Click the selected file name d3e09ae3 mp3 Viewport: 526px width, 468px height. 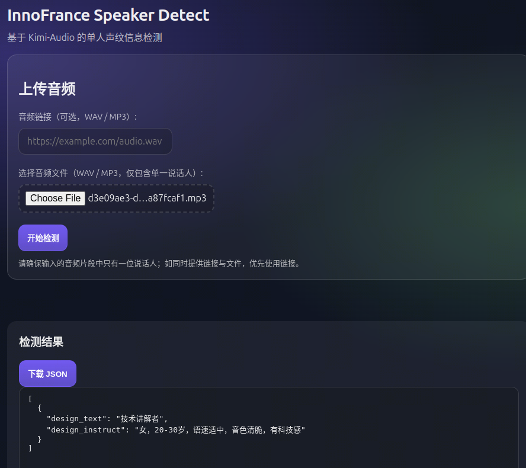click(x=147, y=198)
